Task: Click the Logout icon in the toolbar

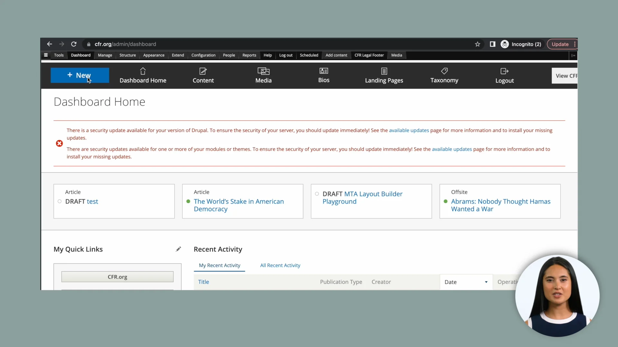Action: 504,71
